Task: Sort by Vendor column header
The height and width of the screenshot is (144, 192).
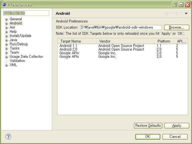Action: click(x=125, y=41)
